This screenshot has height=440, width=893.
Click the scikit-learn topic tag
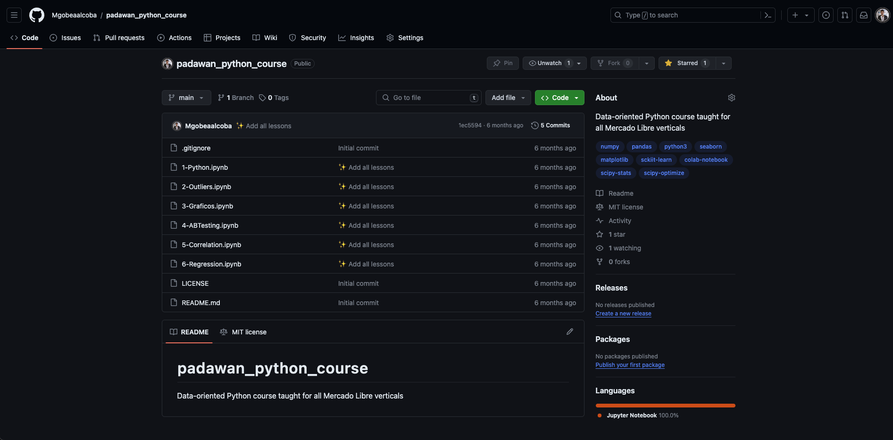click(656, 160)
